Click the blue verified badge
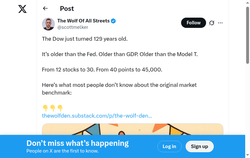The image size is (250, 158). (113, 21)
